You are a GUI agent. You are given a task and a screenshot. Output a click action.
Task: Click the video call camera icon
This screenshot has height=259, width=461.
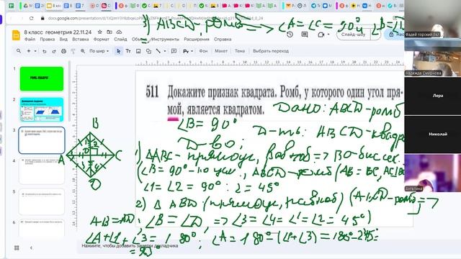[x=321, y=35]
